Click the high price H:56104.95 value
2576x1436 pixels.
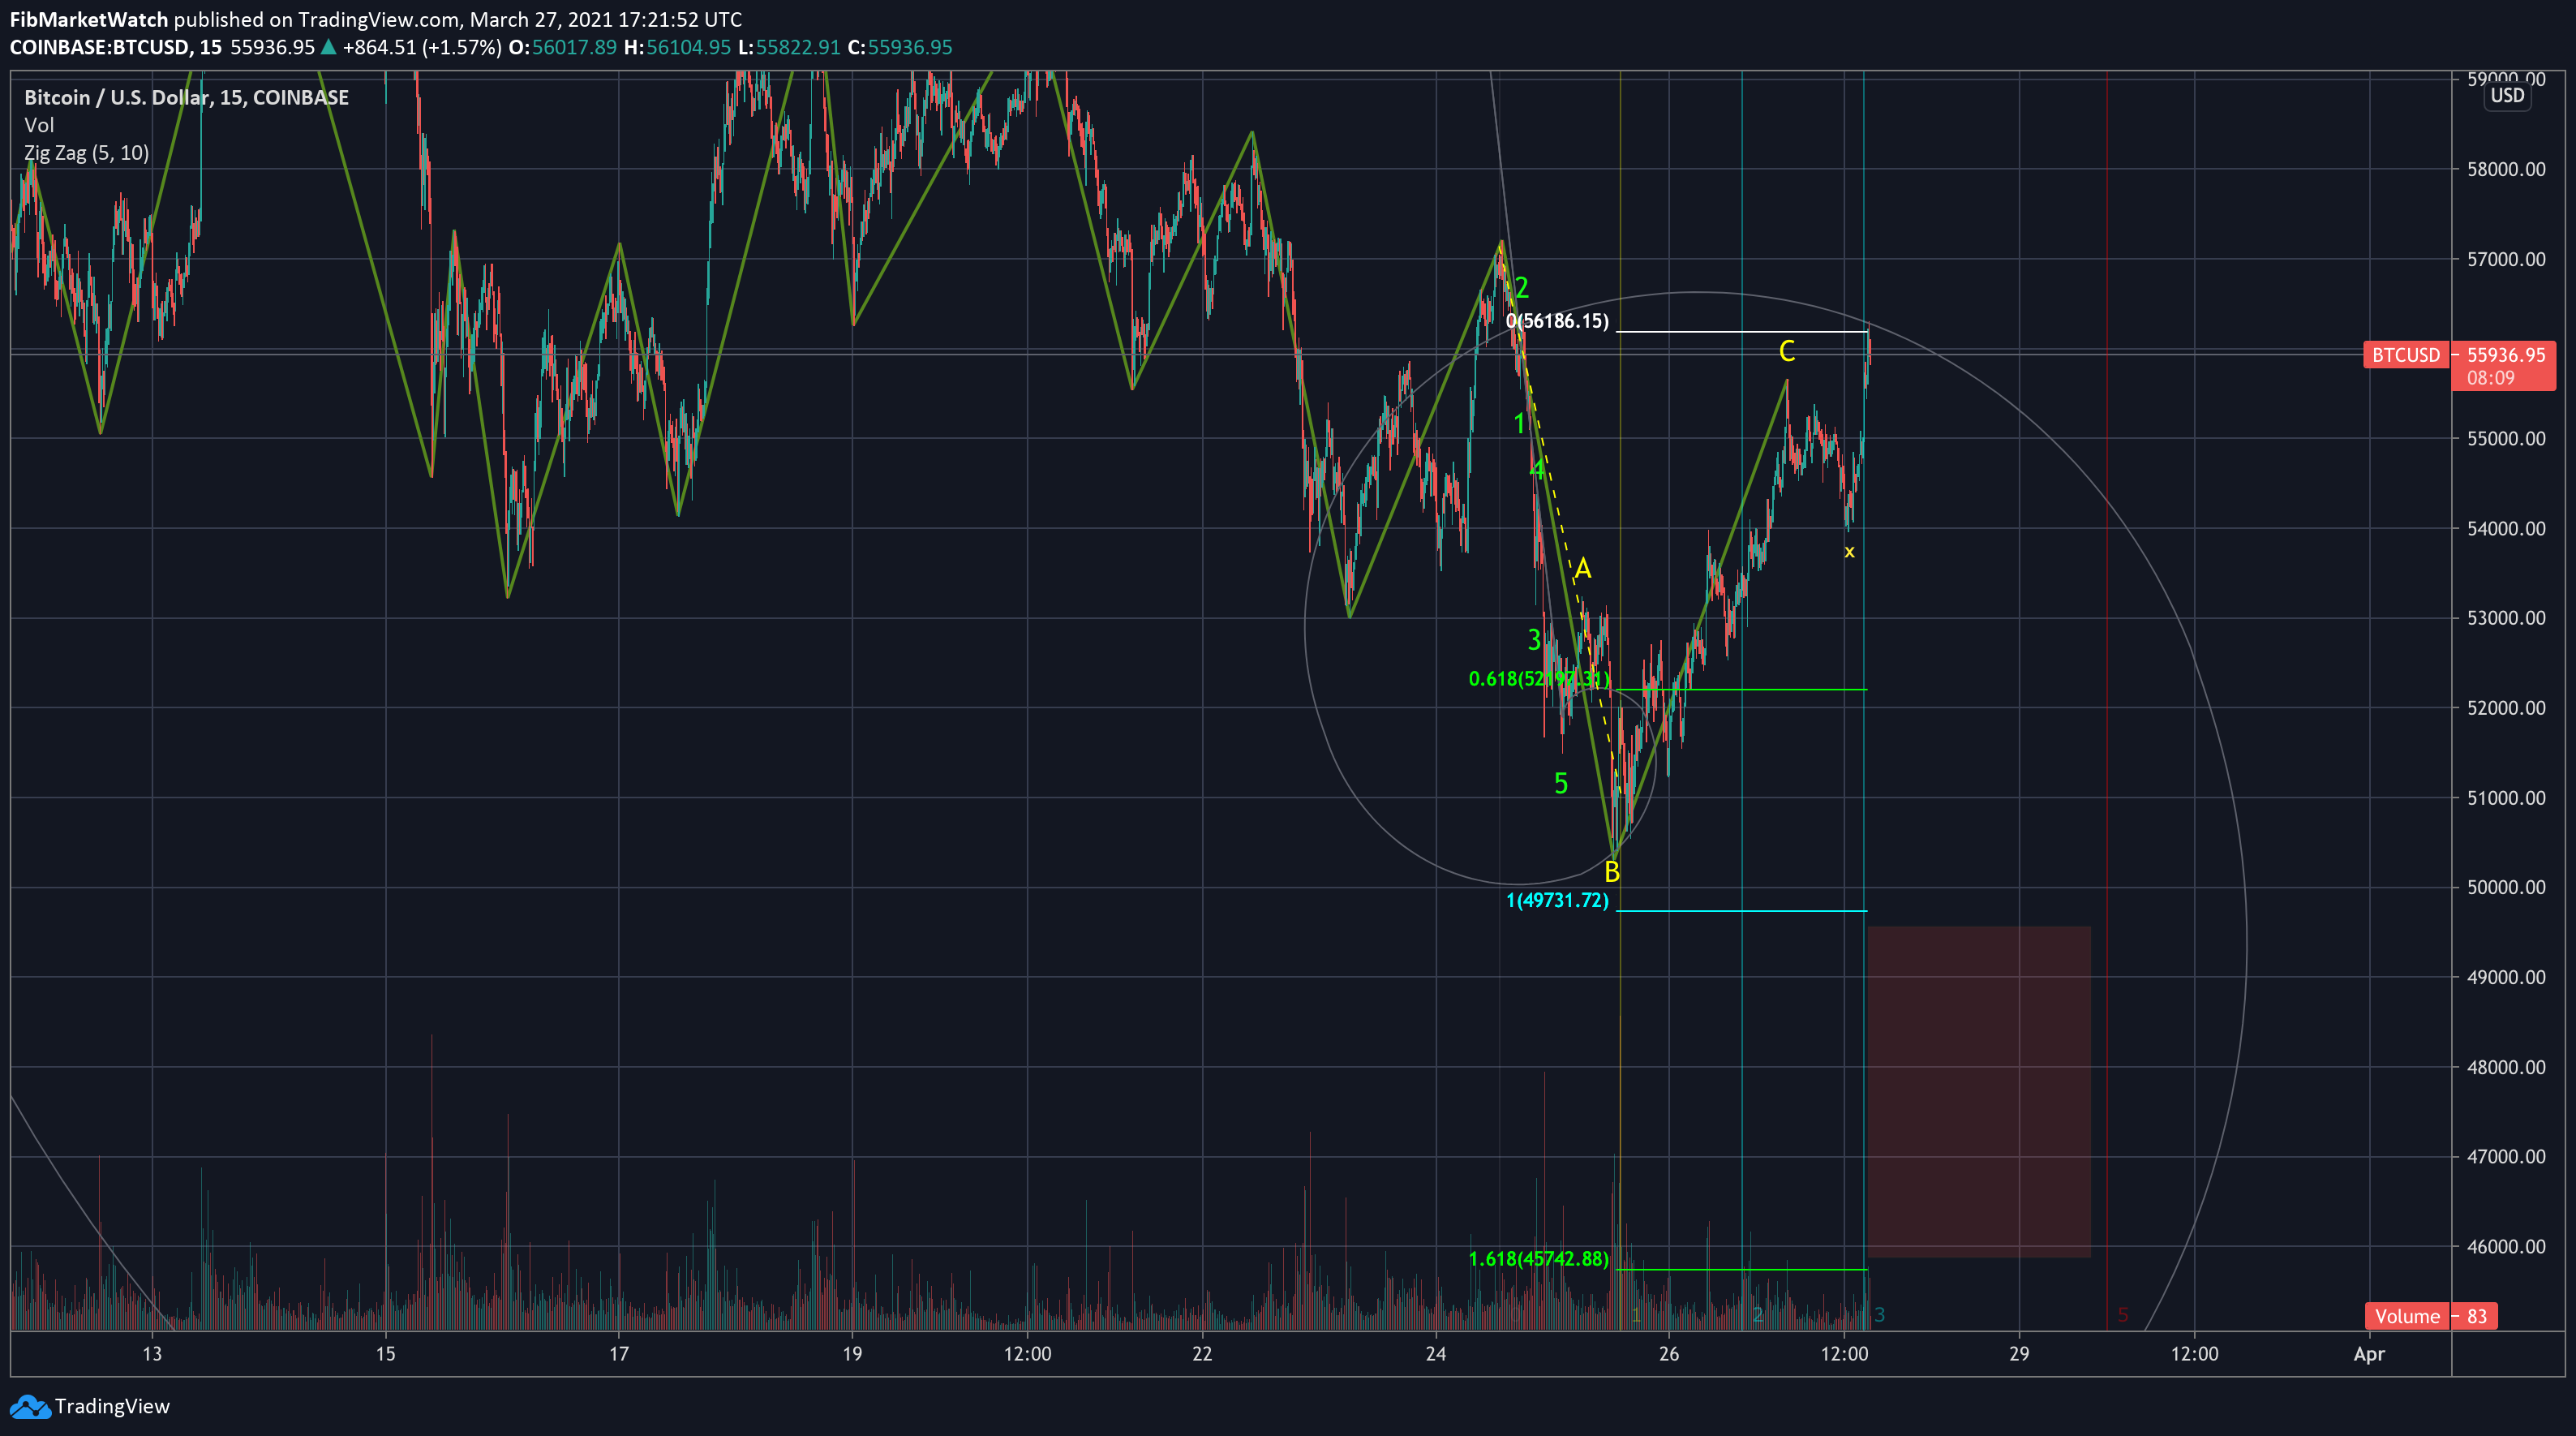point(678,47)
